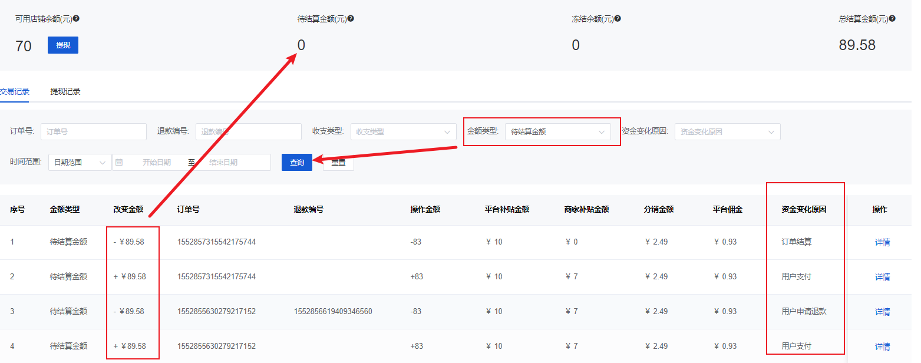Switch to 提现记录 tab
The width and height of the screenshot is (921, 363).
point(65,91)
